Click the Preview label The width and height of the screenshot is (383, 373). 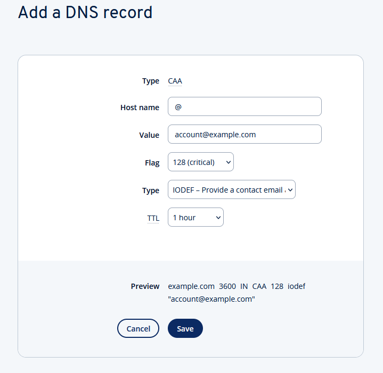(x=145, y=286)
